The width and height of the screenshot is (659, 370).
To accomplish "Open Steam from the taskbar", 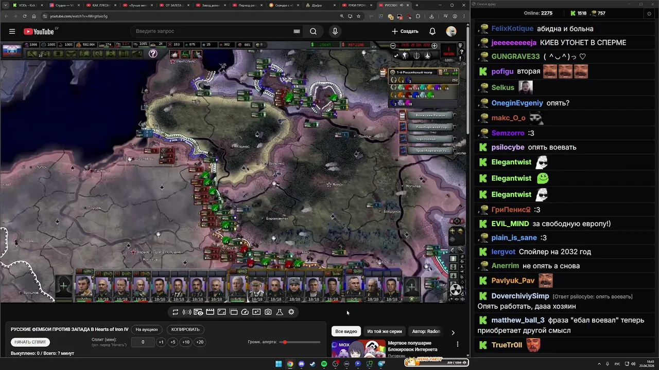I will (313, 364).
